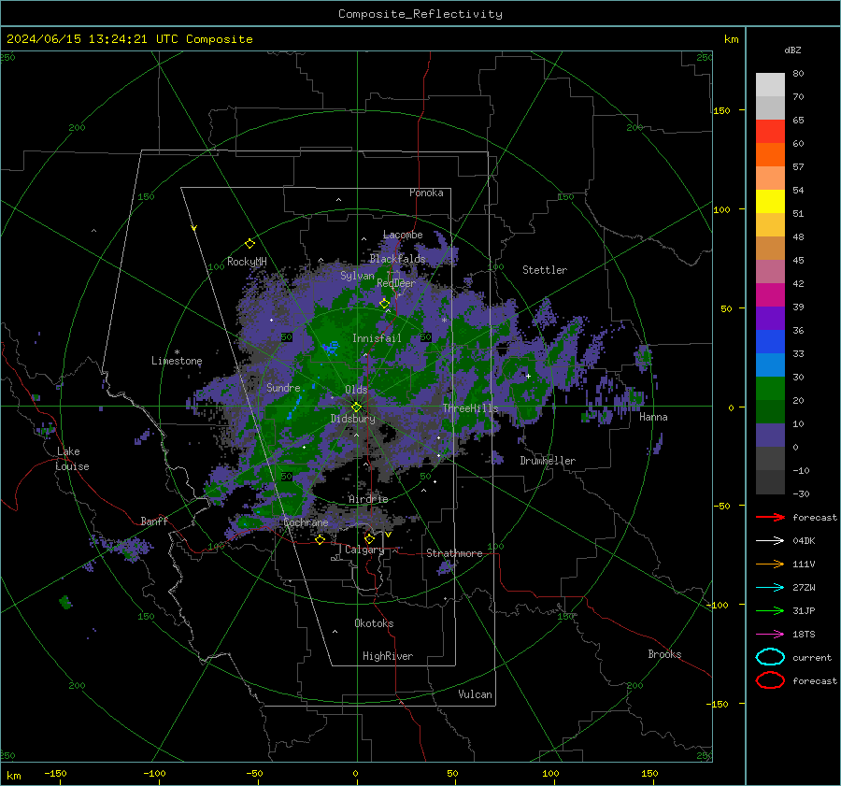
Task: Click the Brooks city label
Action: tap(664, 654)
